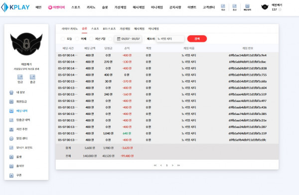Click the refresh icon next to balance 137
The height and width of the screenshot is (195, 299).
coord(280,9)
